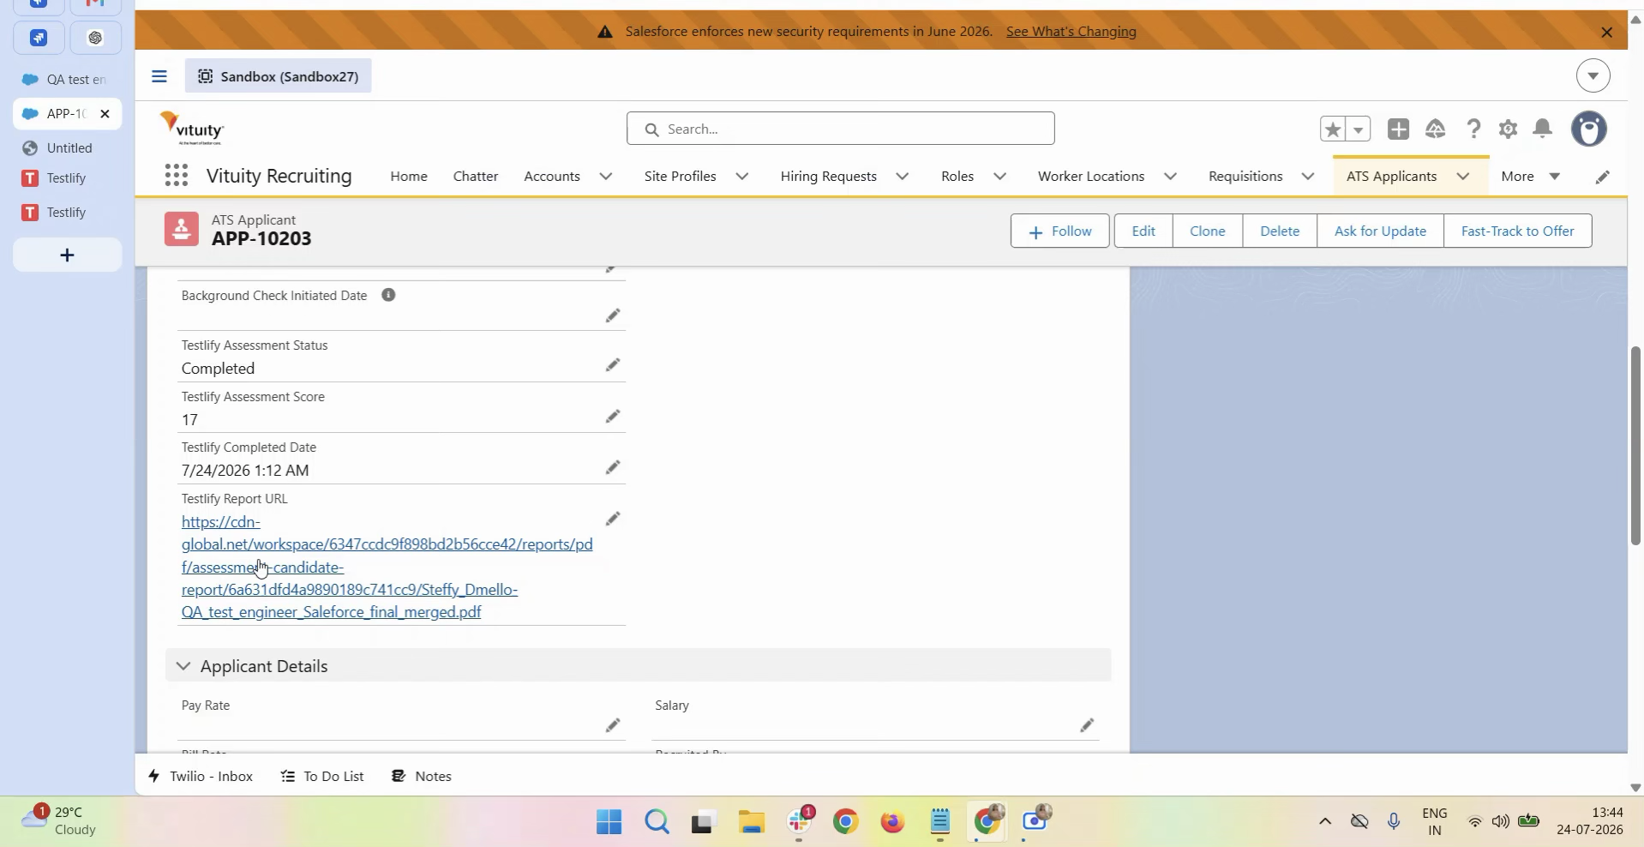The width and height of the screenshot is (1644, 847).
Task: Expand the Roles tab dropdown
Action: [999, 177]
